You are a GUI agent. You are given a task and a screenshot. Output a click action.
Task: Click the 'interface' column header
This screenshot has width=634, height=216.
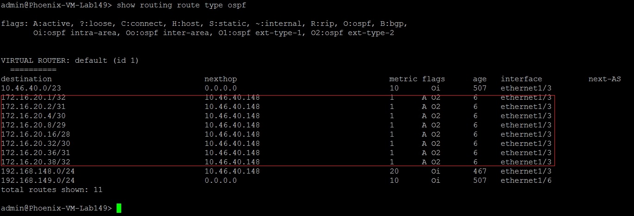pyautogui.click(x=521, y=79)
